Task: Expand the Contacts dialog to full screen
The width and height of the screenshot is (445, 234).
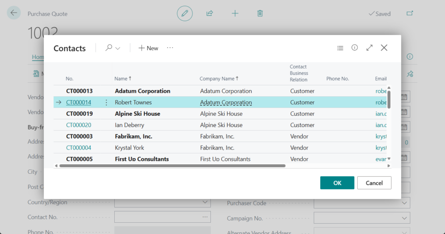Action: [x=369, y=48]
